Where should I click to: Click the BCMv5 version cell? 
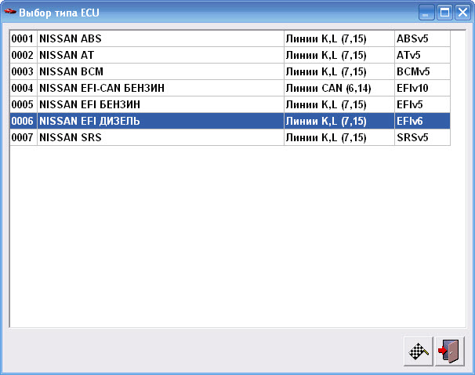point(422,71)
